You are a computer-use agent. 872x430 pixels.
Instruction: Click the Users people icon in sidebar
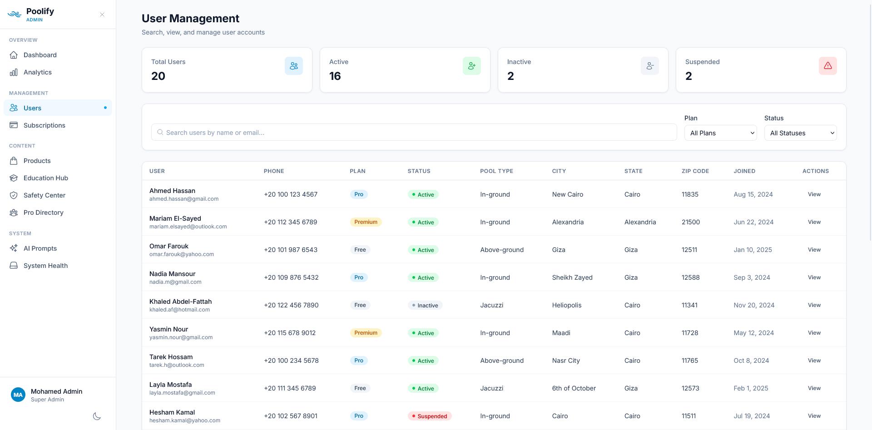(x=14, y=108)
